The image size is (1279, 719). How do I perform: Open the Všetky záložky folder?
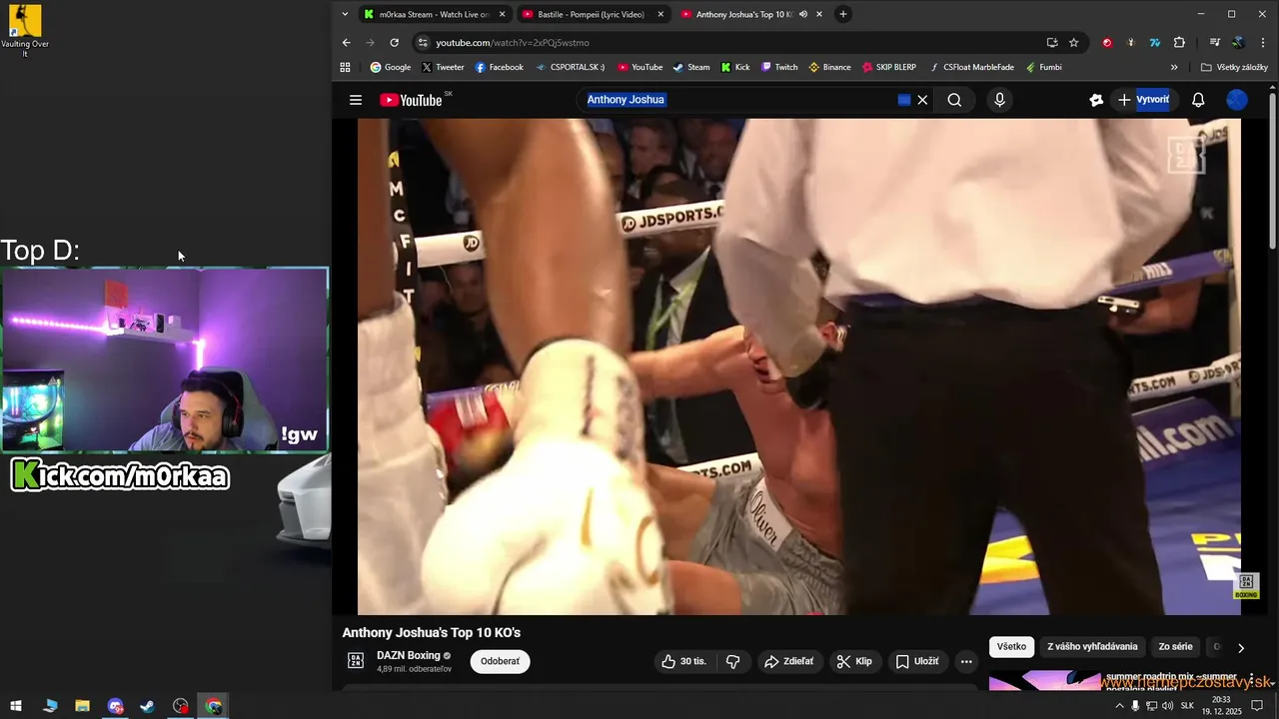pyautogui.click(x=1234, y=67)
